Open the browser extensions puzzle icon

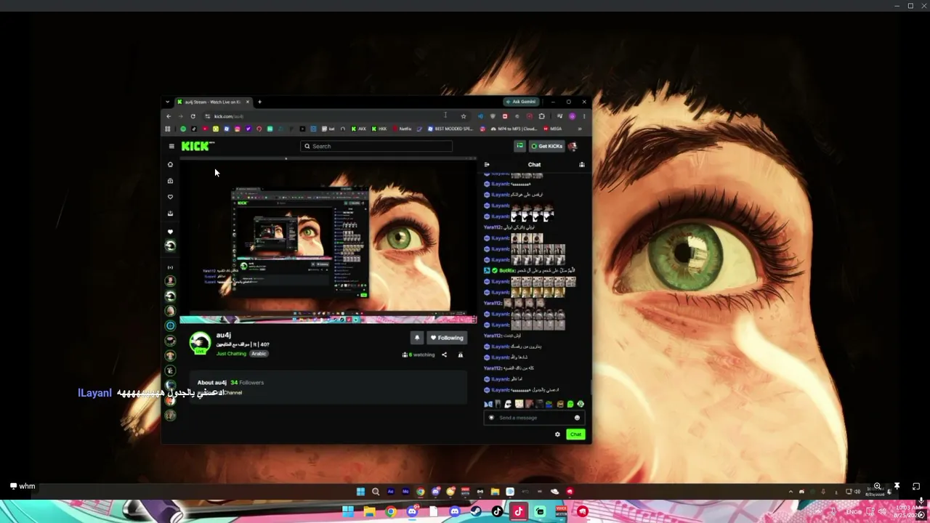[x=541, y=116]
